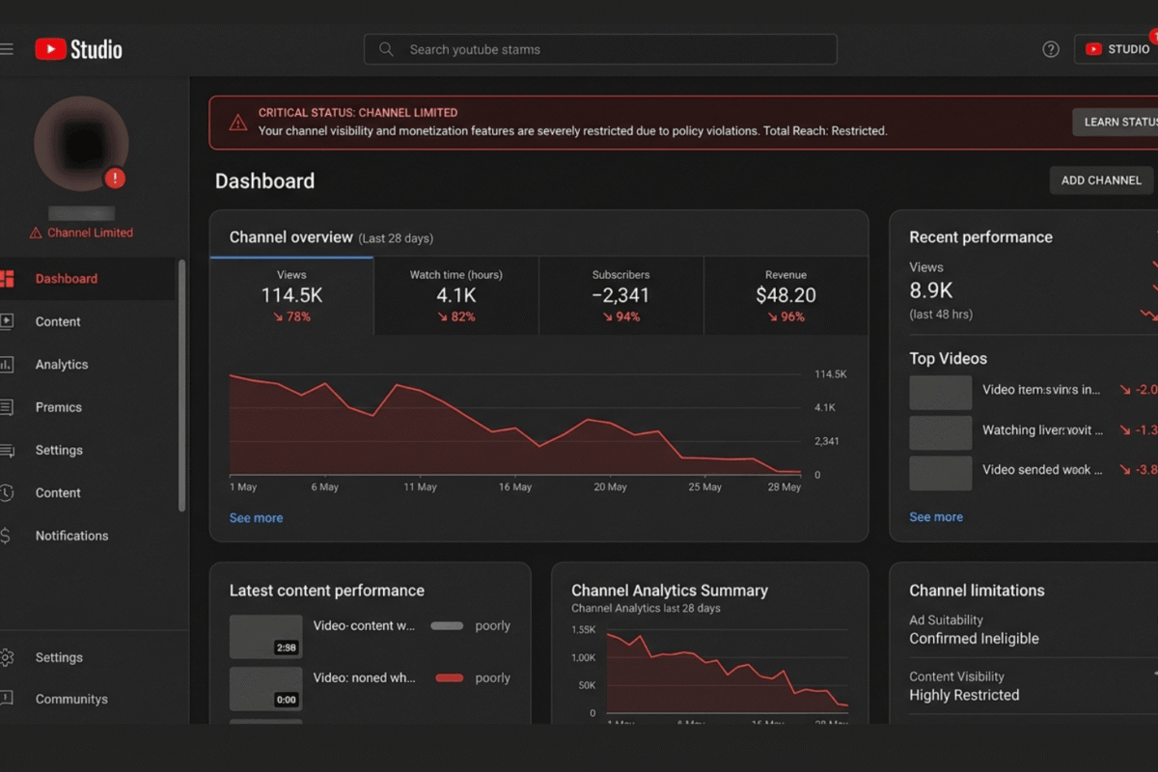Click the Dashboard grid icon in sidebar
Screen dimensions: 1158x772
click(7, 279)
